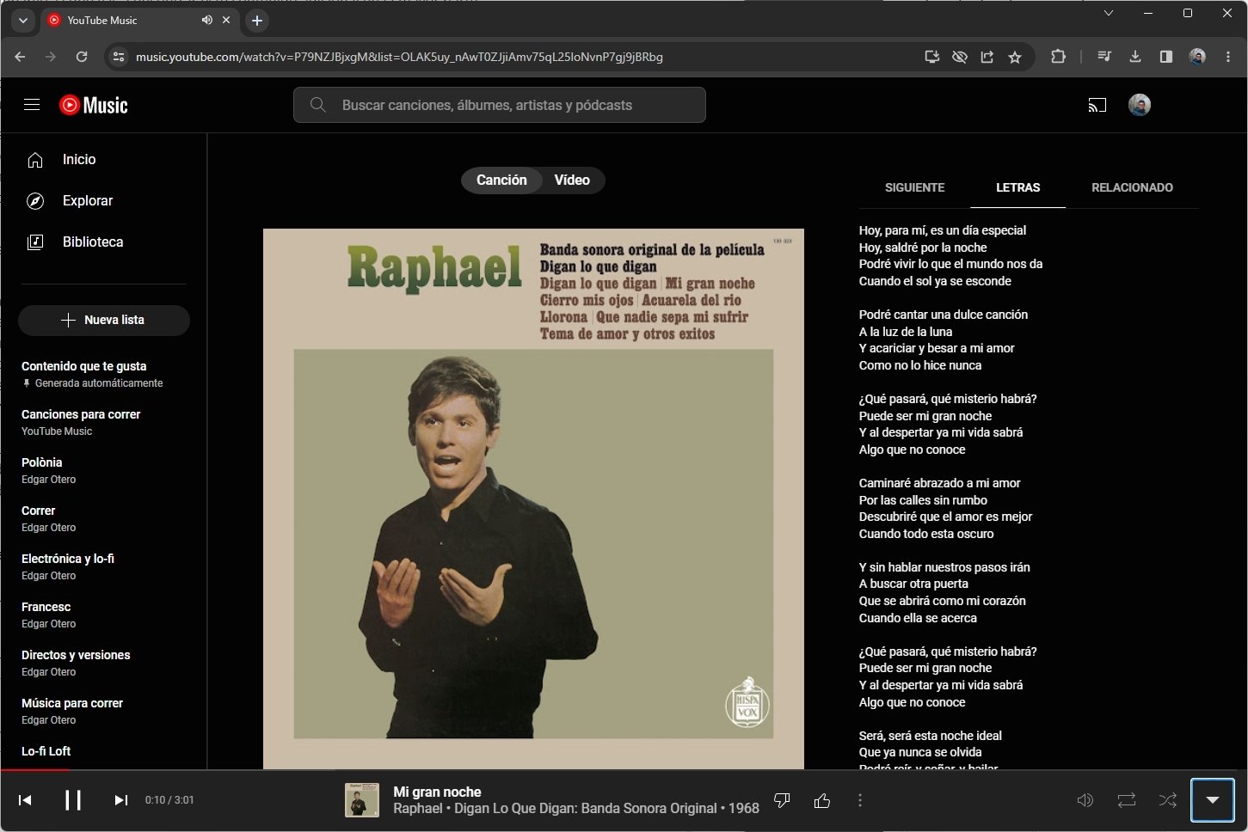1248x832 pixels.
Task: Select the LETRAS tab
Action: click(x=1018, y=187)
